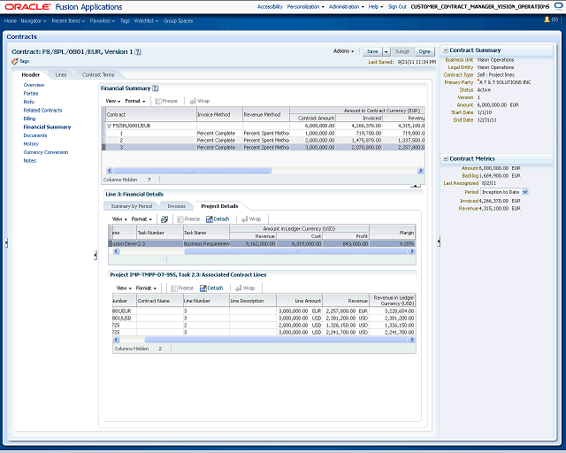Open the Financial Summary help icon
The image size is (566, 453).
tap(156, 88)
